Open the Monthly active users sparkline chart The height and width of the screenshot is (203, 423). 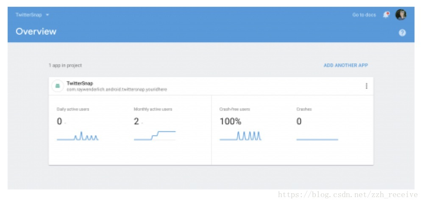click(x=155, y=136)
